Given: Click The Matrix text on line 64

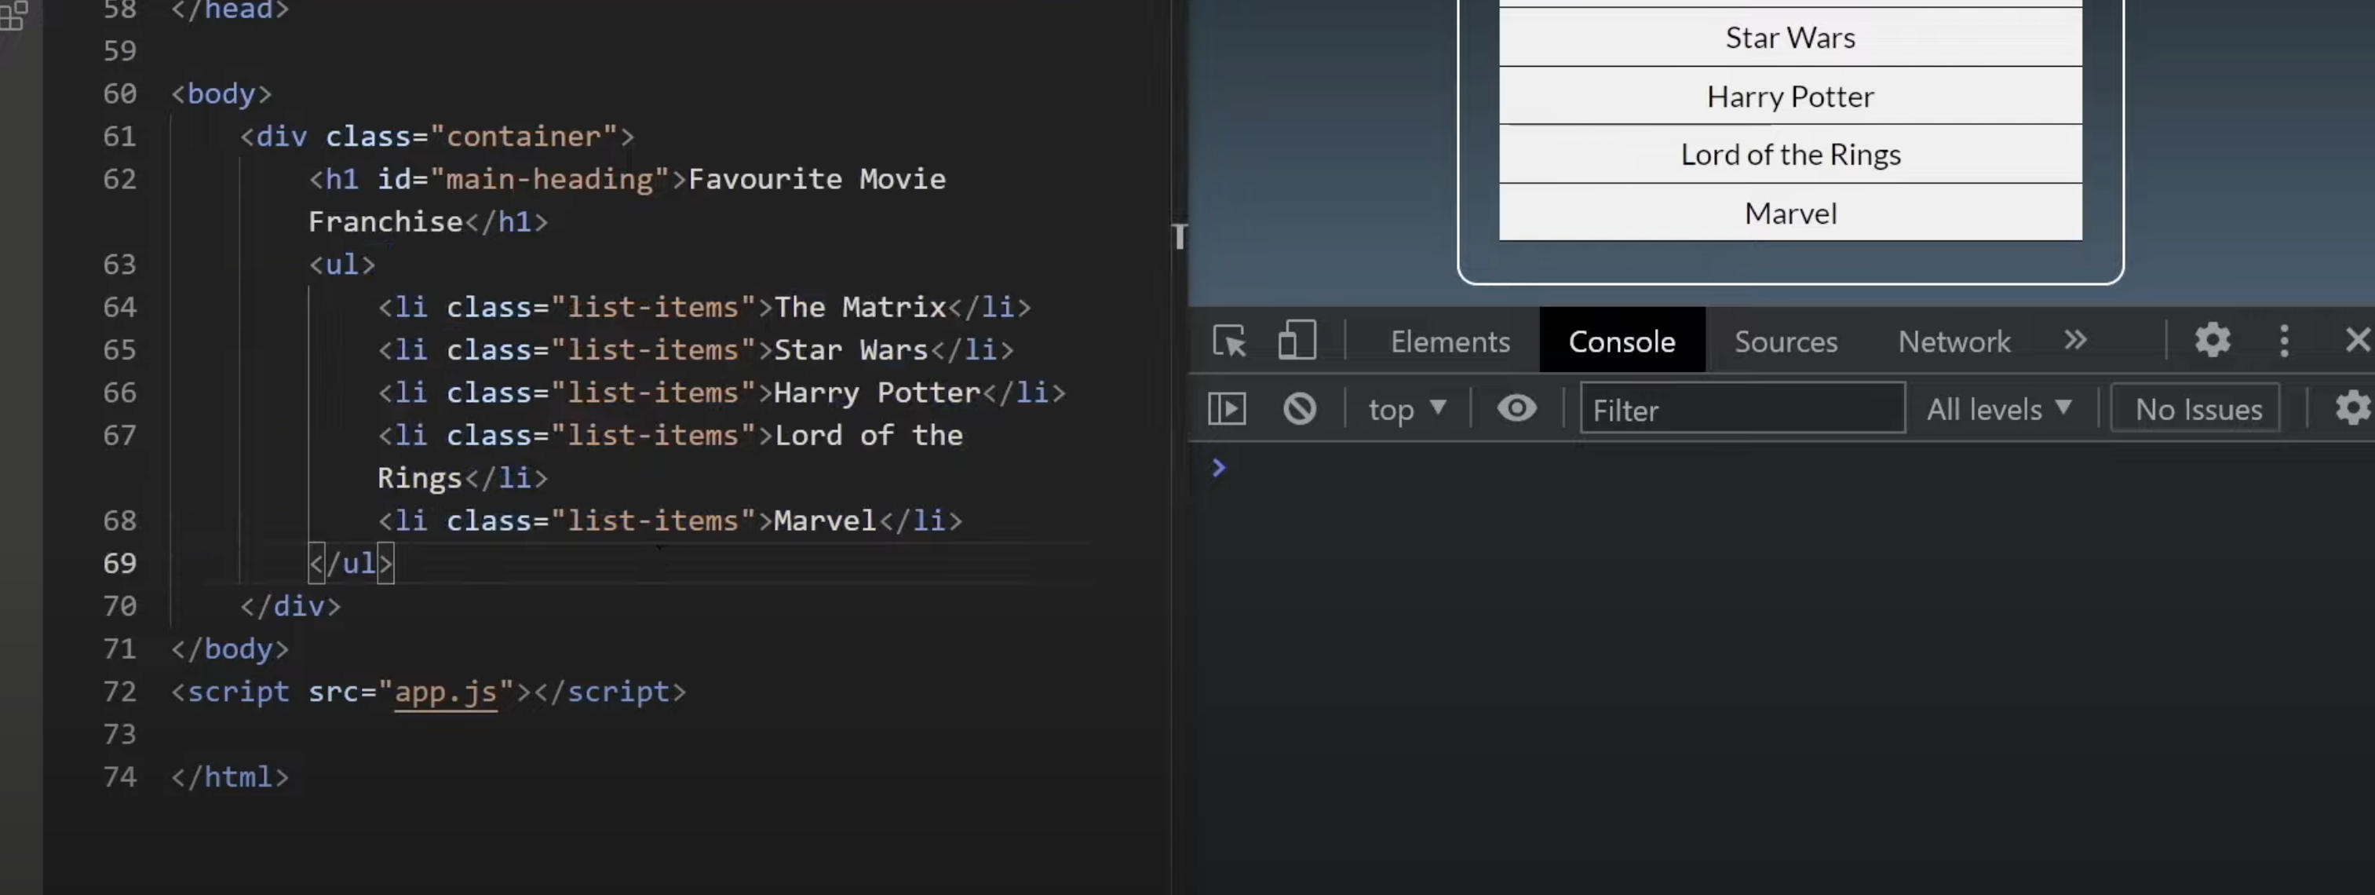Looking at the screenshot, I should (x=860, y=307).
